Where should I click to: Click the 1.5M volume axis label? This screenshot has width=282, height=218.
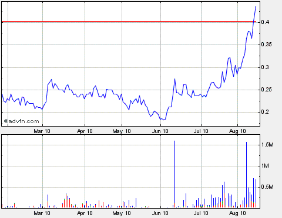tap(267, 145)
